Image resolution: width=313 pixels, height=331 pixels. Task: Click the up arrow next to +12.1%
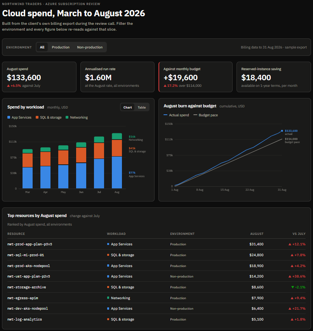[290, 244]
